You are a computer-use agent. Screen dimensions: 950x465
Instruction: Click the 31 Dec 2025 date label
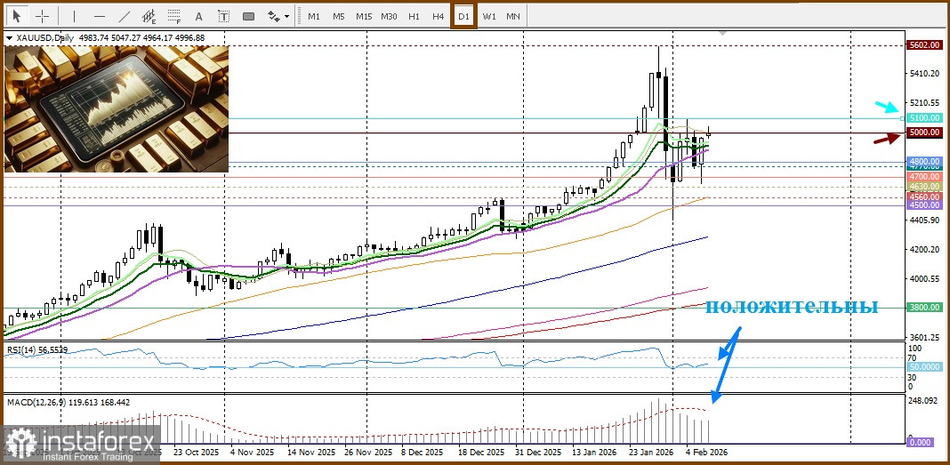(x=538, y=452)
